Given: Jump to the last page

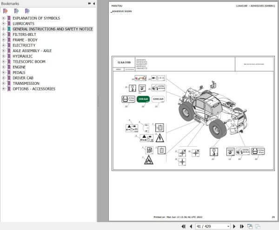Looking at the screenshot, I should pyautogui.click(x=242, y=226).
